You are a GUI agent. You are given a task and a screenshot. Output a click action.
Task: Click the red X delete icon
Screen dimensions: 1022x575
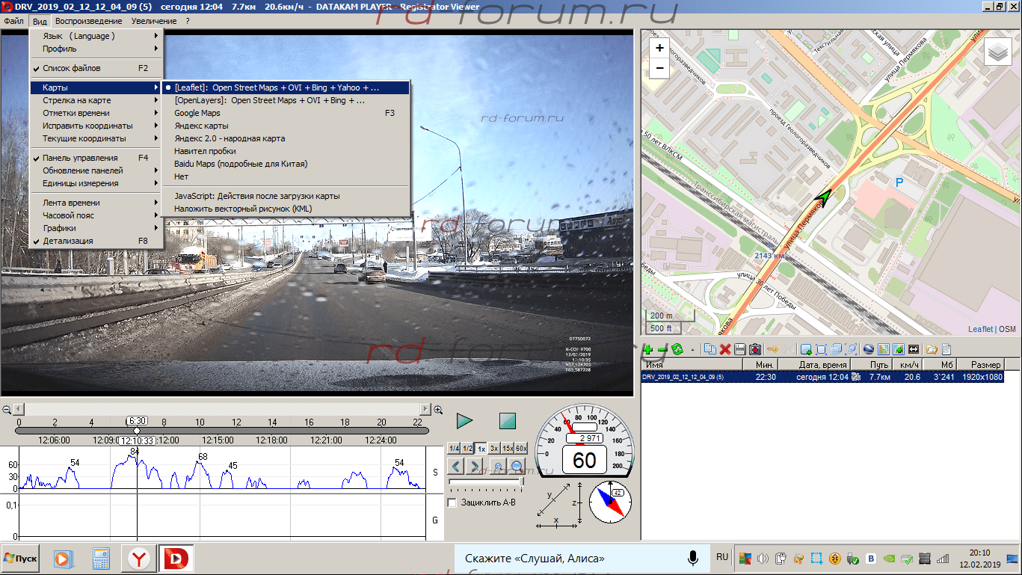point(724,349)
